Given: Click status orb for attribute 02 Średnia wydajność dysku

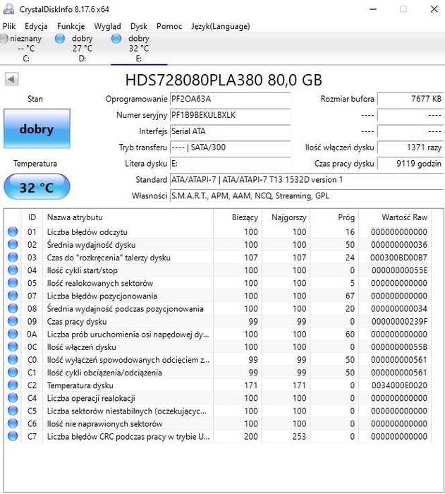Looking at the screenshot, I should point(13,244).
